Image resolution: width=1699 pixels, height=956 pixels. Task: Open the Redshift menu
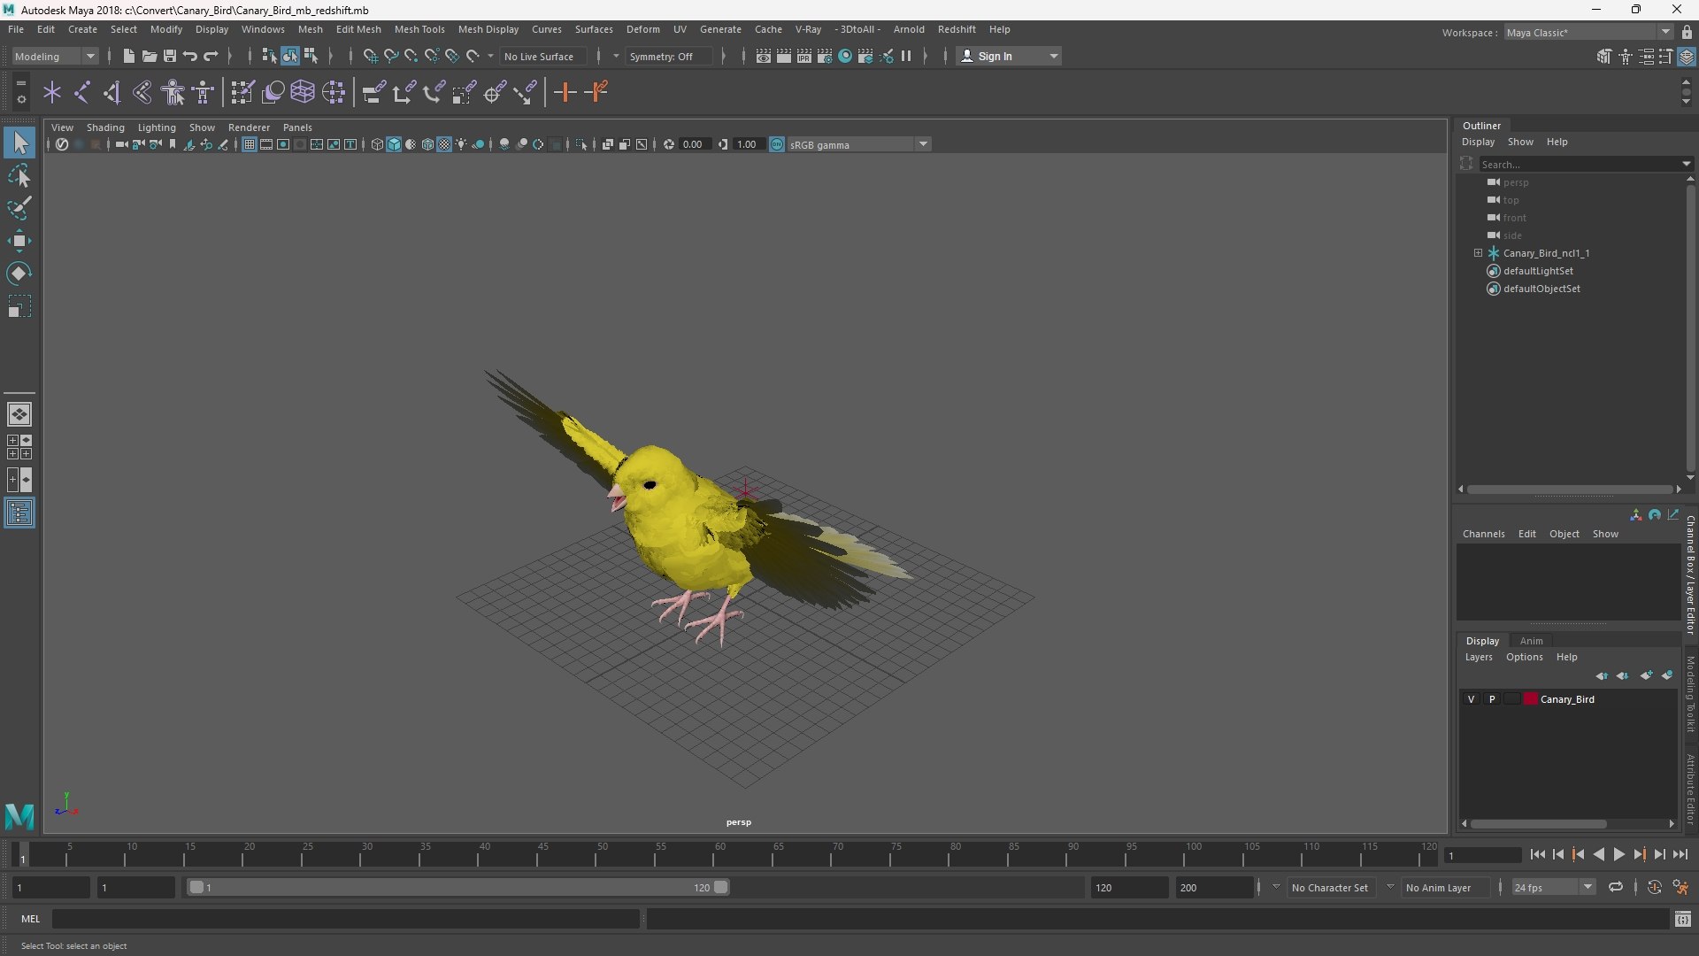pos(957,29)
